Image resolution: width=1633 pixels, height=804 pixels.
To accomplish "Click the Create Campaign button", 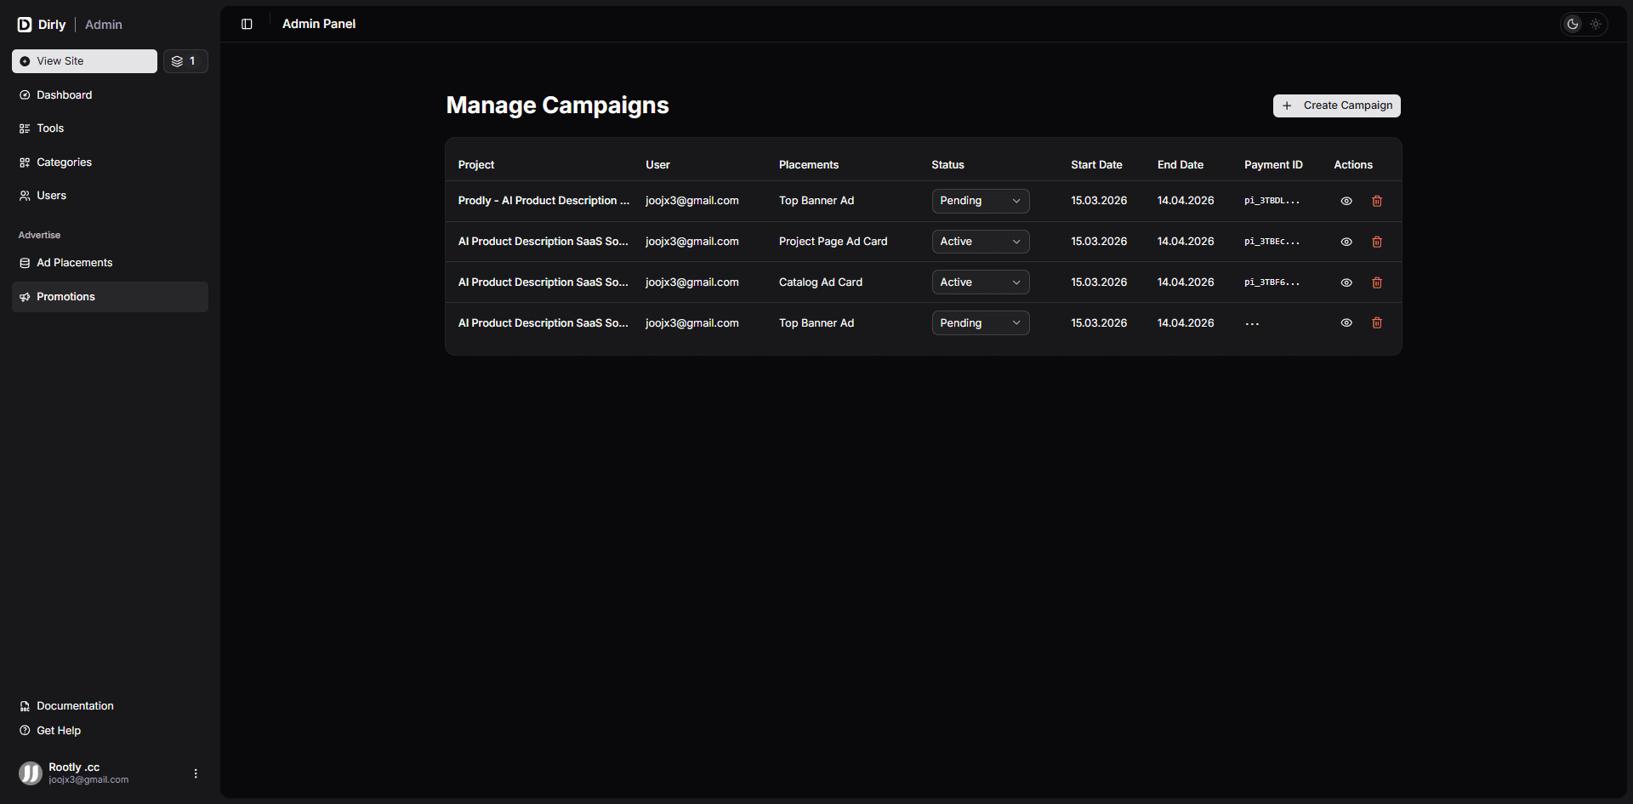I will [1336, 105].
